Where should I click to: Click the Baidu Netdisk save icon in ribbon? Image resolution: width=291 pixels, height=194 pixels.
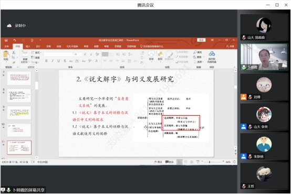tap(212, 54)
